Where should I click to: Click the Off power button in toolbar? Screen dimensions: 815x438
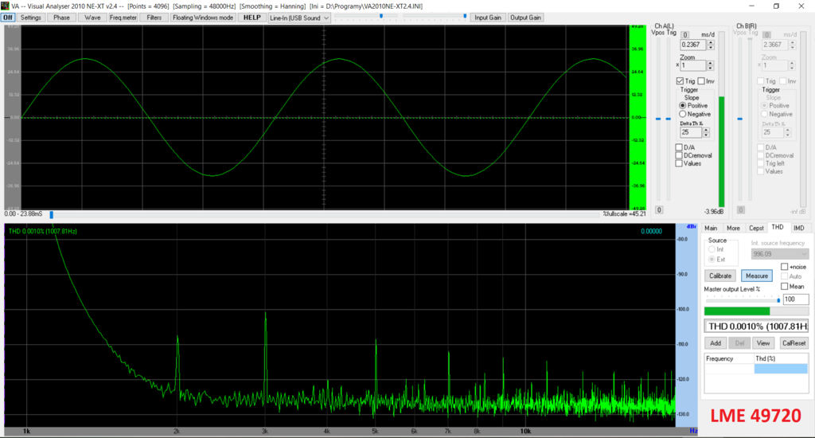coord(8,18)
